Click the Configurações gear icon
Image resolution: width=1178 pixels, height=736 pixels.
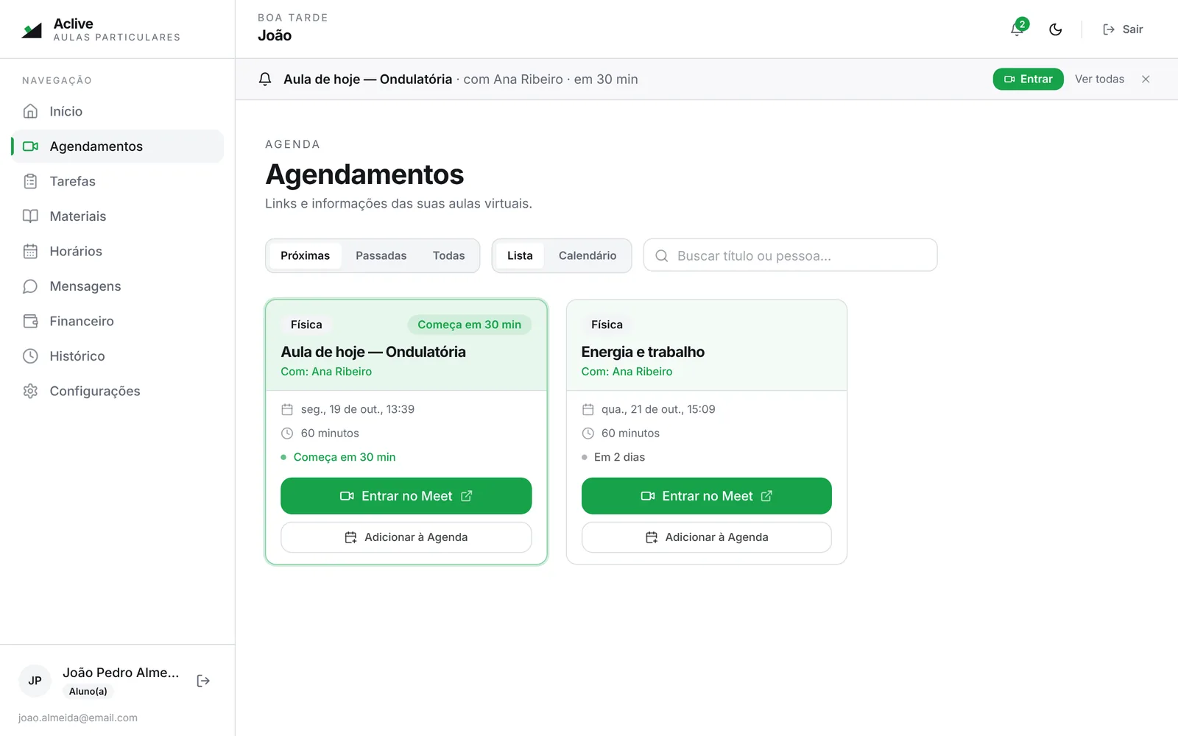click(30, 391)
